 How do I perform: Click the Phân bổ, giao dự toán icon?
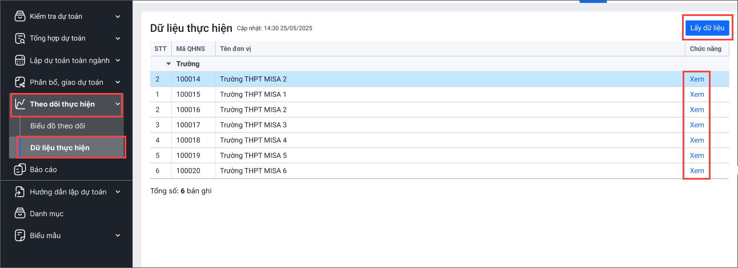point(20,82)
